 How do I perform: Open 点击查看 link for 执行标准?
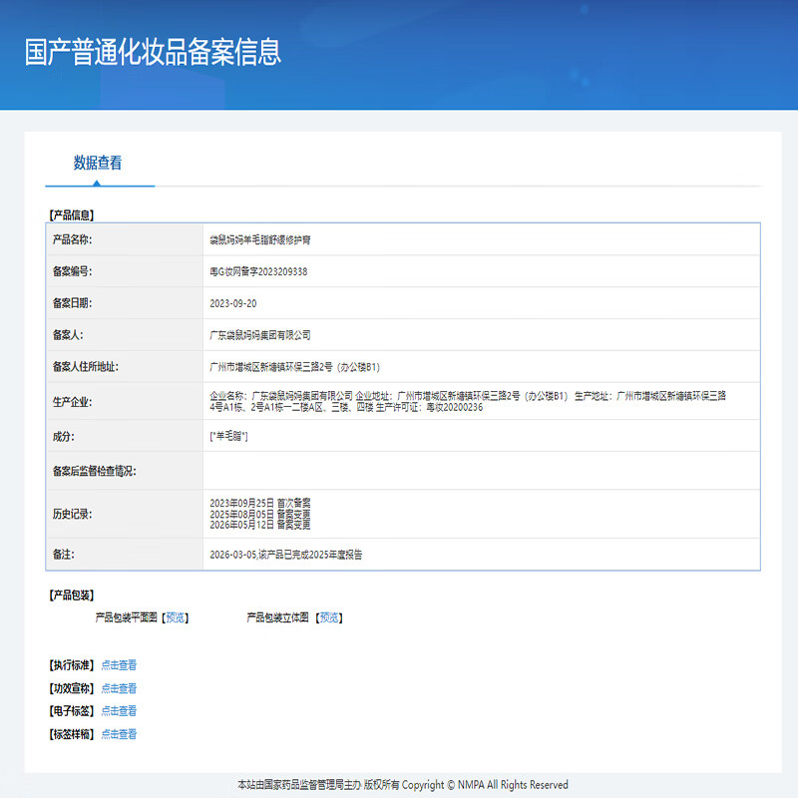(x=119, y=665)
